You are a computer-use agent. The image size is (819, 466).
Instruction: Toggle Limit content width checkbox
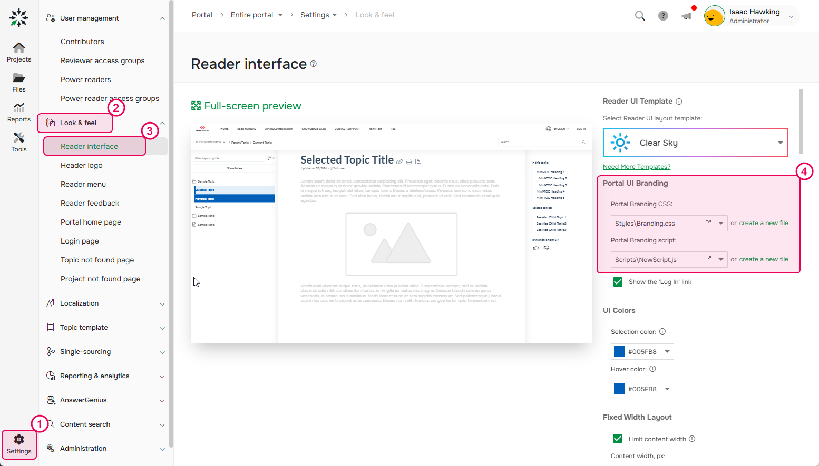coord(618,439)
